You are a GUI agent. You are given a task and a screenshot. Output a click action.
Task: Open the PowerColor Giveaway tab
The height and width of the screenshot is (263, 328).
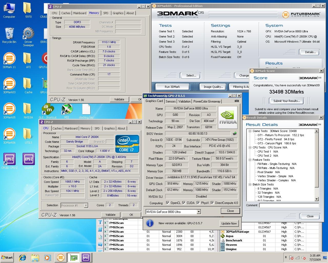[x=207, y=101]
